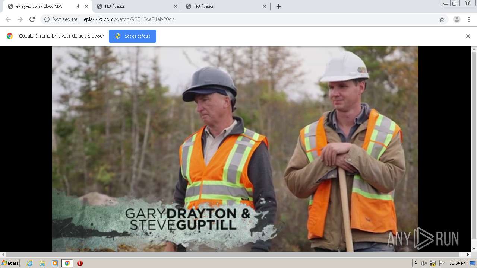Mute the ePlayVid tab audio icon
Image resolution: width=477 pixels, height=268 pixels.
tap(78, 6)
